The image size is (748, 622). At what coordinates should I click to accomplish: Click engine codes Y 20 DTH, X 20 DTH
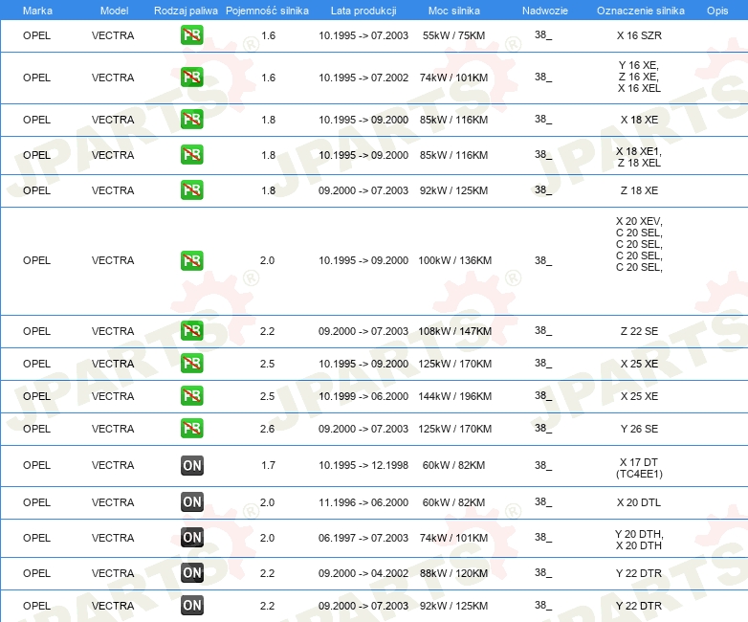pyautogui.click(x=639, y=540)
